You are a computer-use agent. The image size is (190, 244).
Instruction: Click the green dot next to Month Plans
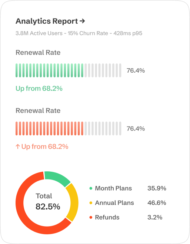[x=91, y=188]
